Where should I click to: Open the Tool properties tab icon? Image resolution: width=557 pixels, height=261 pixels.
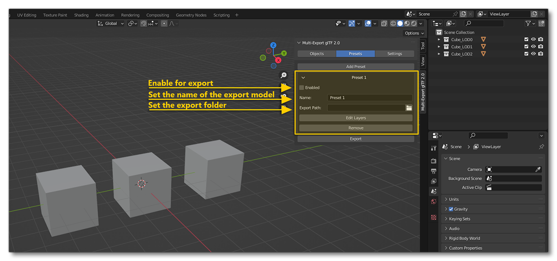433,148
